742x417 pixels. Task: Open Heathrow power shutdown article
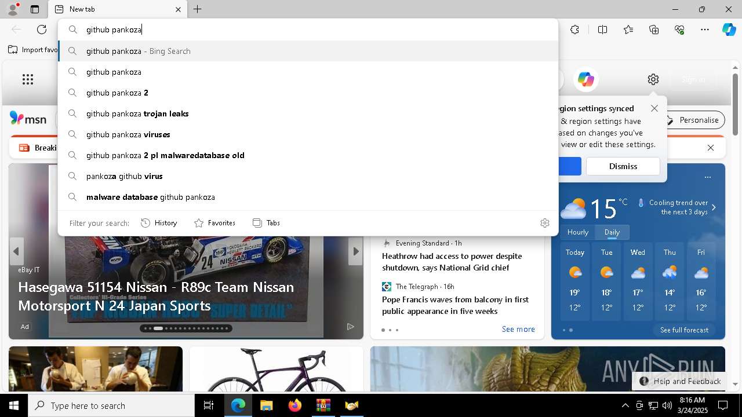452,262
